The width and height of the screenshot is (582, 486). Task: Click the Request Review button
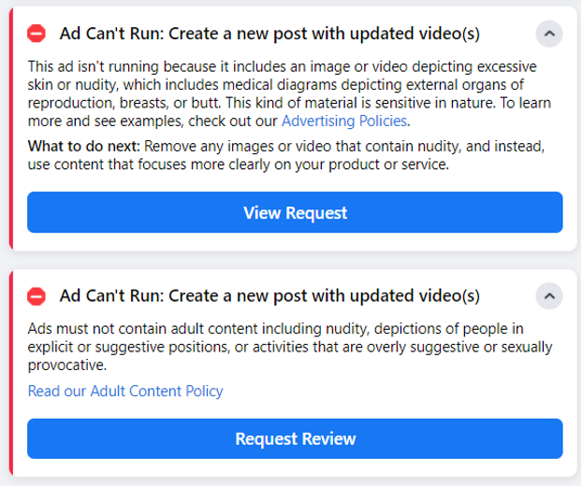pyautogui.click(x=295, y=439)
